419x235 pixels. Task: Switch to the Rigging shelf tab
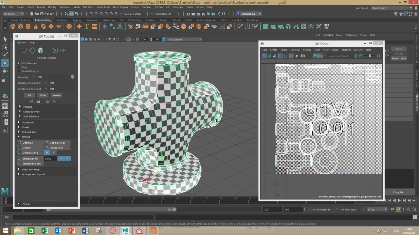[x=77, y=20]
